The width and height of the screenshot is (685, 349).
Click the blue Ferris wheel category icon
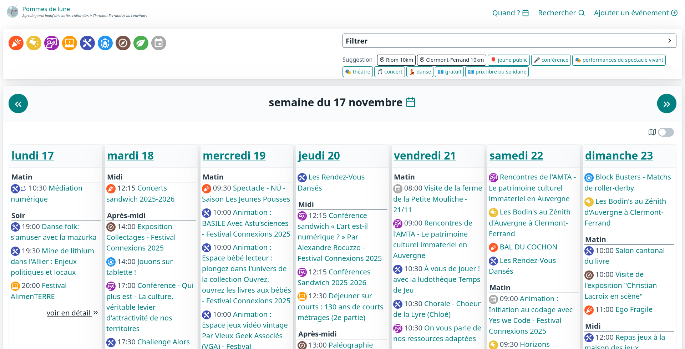coord(105,43)
